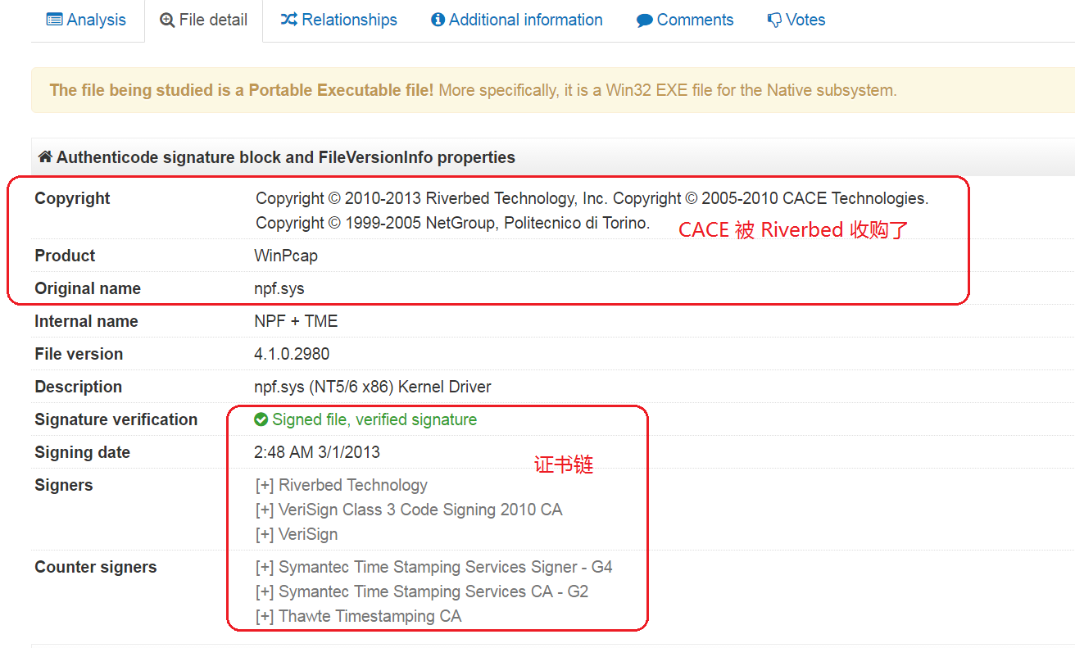Expand Symantec Time Stamping Services CA - G2
Image resolution: width=1075 pixels, height=648 pixels.
pyautogui.click(x=264, y=591)
